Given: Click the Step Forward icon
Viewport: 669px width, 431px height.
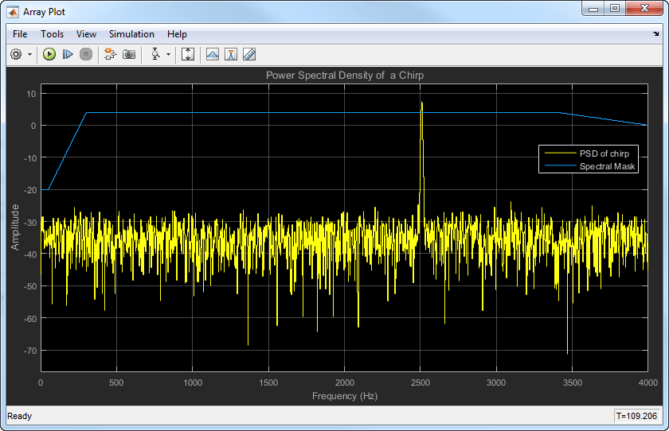Looking at the screenshot, I should 68,55.
